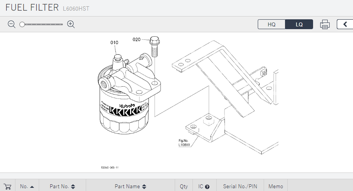Click the zoom in magnifier icon
353x191 pixels.
point(71,24)
